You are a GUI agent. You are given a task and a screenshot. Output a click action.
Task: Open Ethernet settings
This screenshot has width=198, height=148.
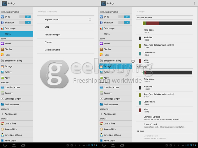pyautogui.click(x=66, y=42)
